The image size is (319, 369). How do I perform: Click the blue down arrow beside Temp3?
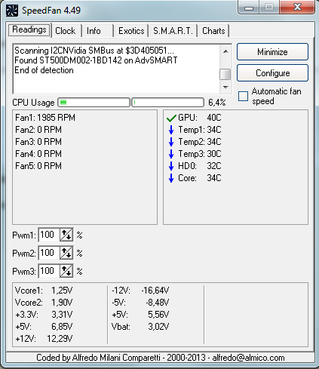(x=171, y=154)
